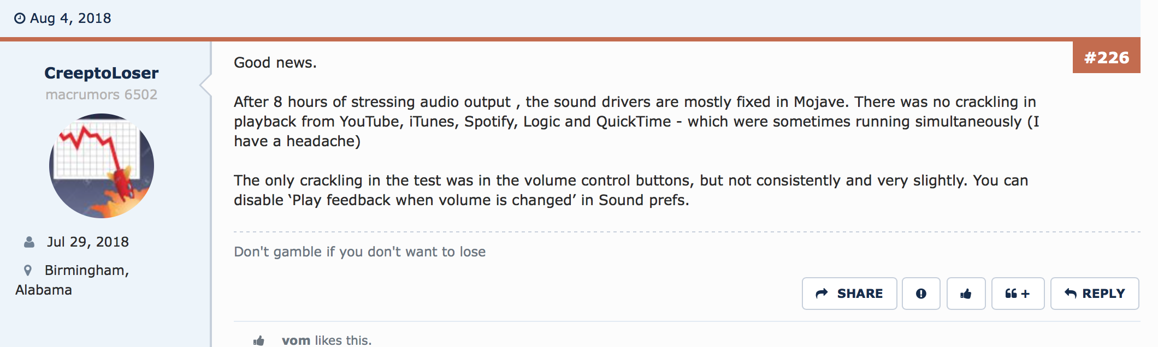Viewport: 1158px width, 347px height.
Task: Click the reply arrow icon in REPLY button
Action: (x=1071, y=294)
